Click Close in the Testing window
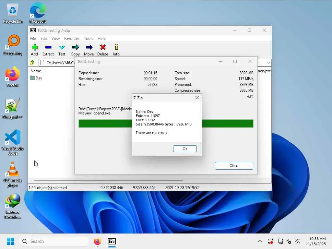Screen dimensions: 332x249 tap(234, 166)
